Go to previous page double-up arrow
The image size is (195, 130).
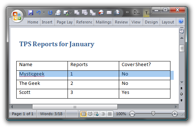[x=181, y=88]
